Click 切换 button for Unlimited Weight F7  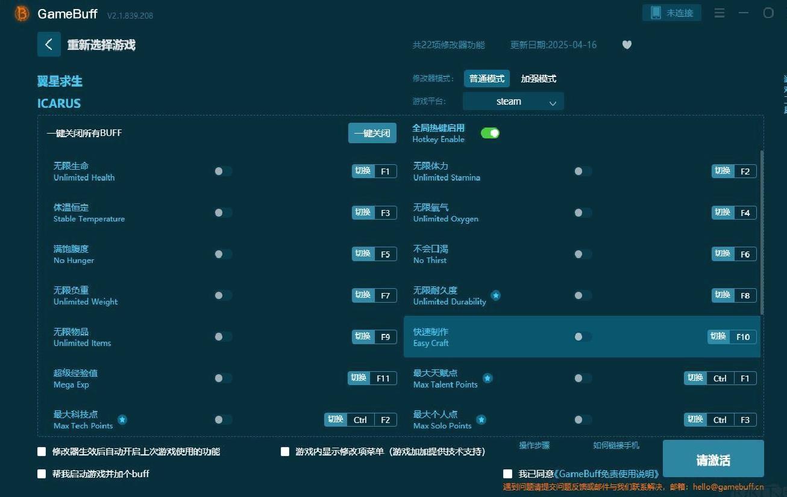[x=363, y=295]
